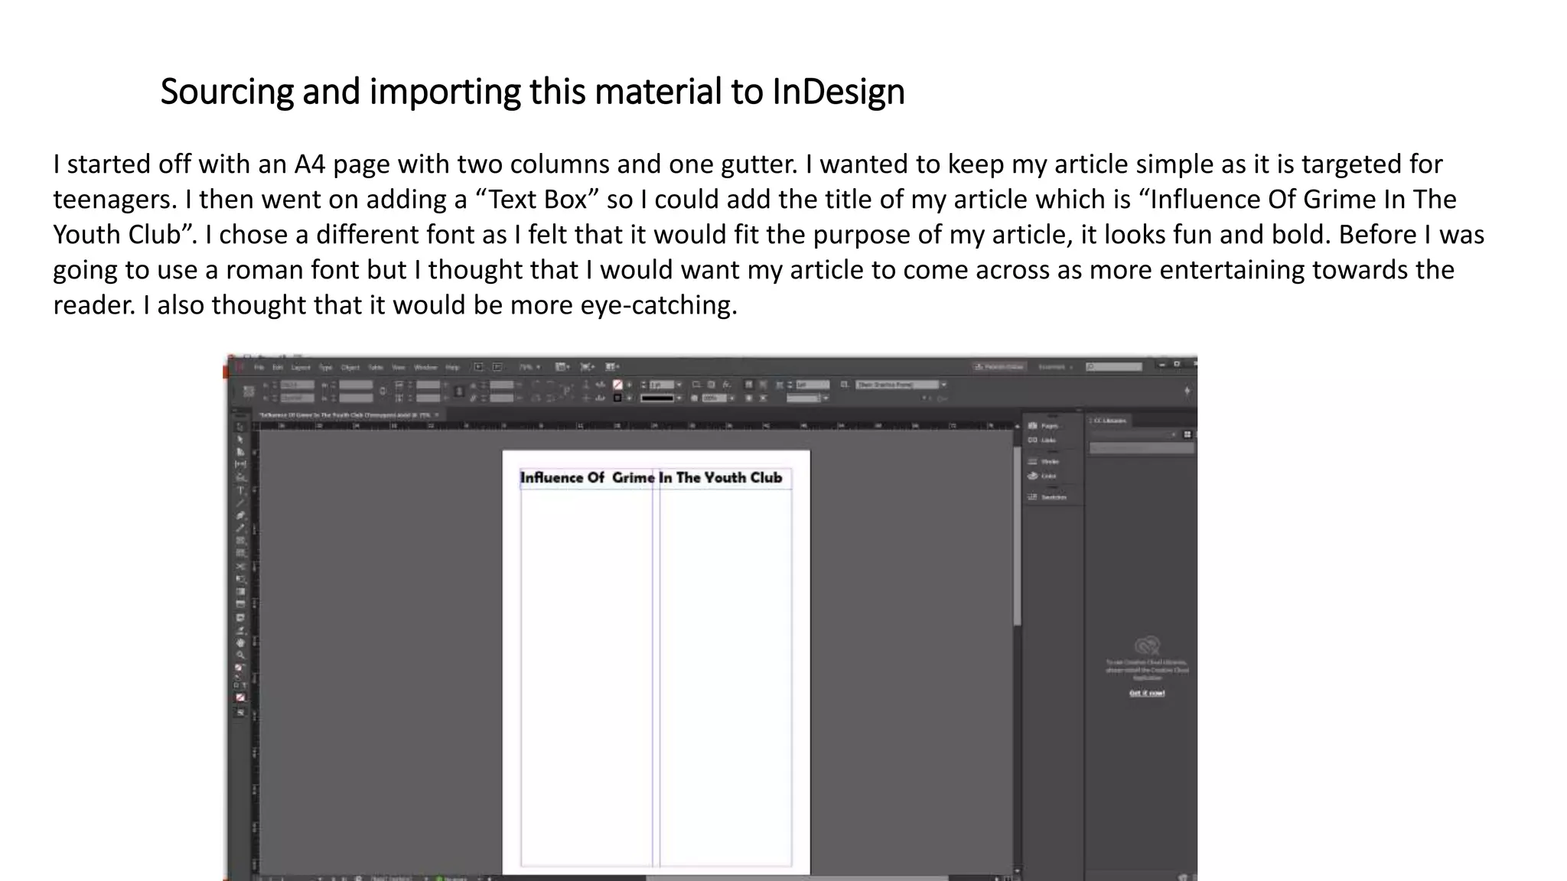This screenshot has width=1567, height=881.
Task: Open the zoom level 75% dropdown
Action: [529, 367]
